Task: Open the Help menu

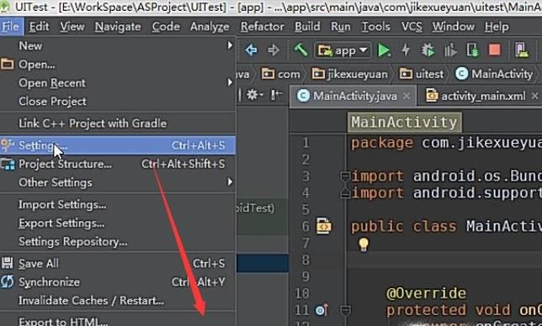Action: point(497,27)
